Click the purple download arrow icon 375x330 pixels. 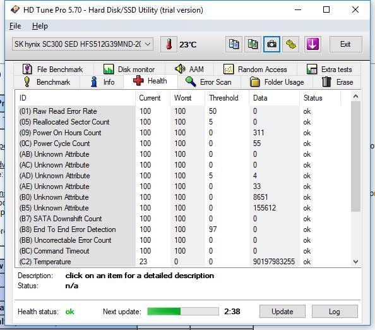coord(312,44)
